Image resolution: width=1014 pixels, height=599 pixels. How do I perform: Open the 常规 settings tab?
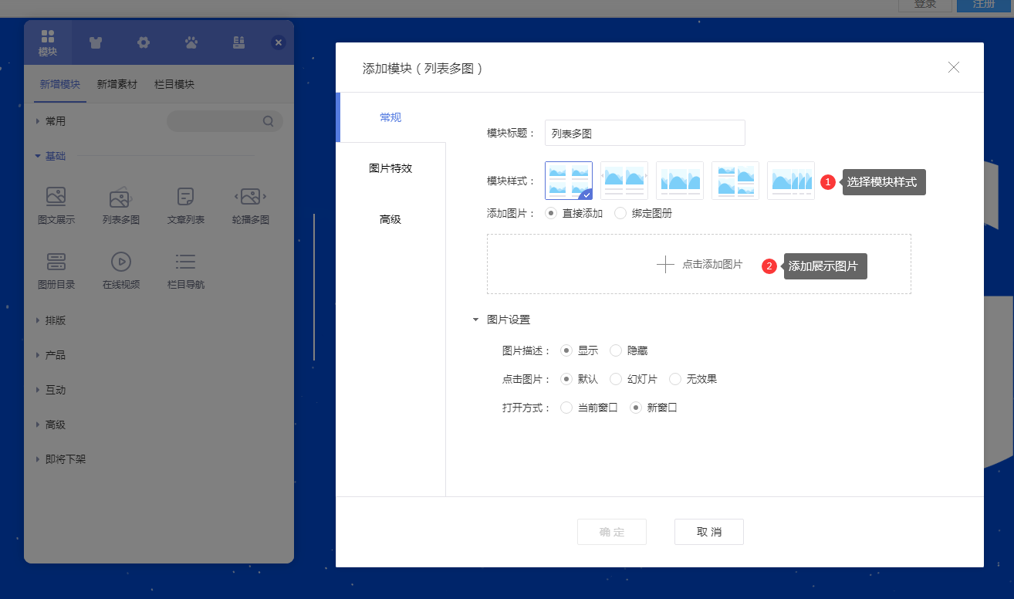(x=390, y=117)
